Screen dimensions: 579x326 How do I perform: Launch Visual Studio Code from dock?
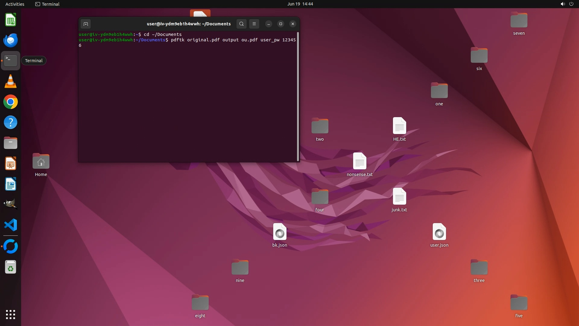(x=11, y=225)
